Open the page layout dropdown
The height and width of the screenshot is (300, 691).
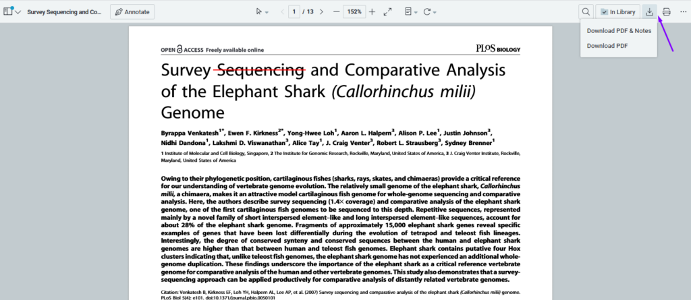click(411, 12)
